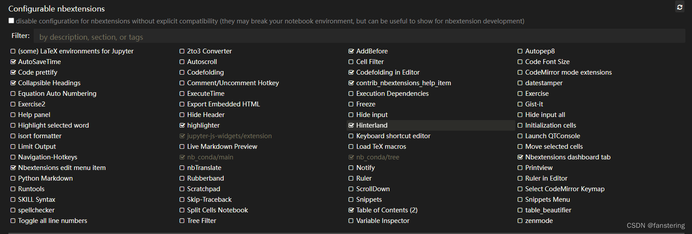Toggle Collapsible Headings off
This screenshot has width=692, height=234.
pyautogui.click(x=13, y=83)
